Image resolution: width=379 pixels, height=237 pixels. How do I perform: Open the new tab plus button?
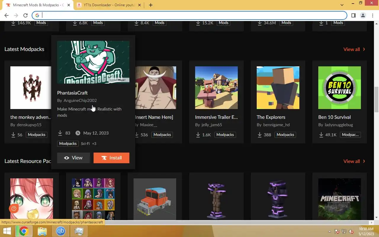[150, 5]
